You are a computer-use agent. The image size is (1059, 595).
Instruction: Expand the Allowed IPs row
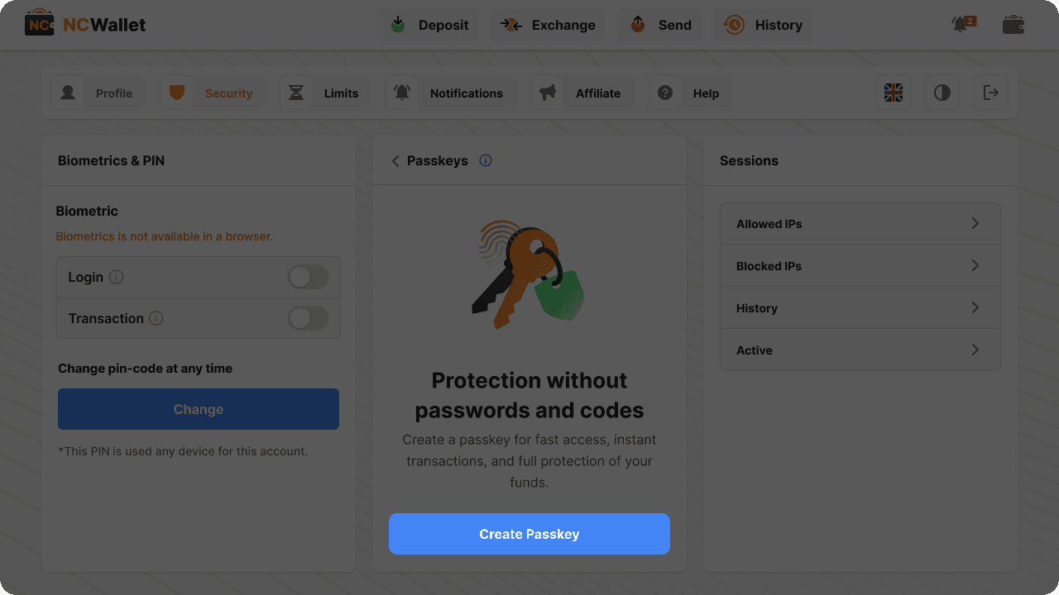click(x=860, y=224)
